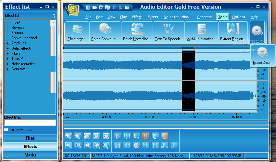Click the dropdown arrow under the disc tool
Image resolution: width=276 pixels, height=162 pixels.
(257, 42)
